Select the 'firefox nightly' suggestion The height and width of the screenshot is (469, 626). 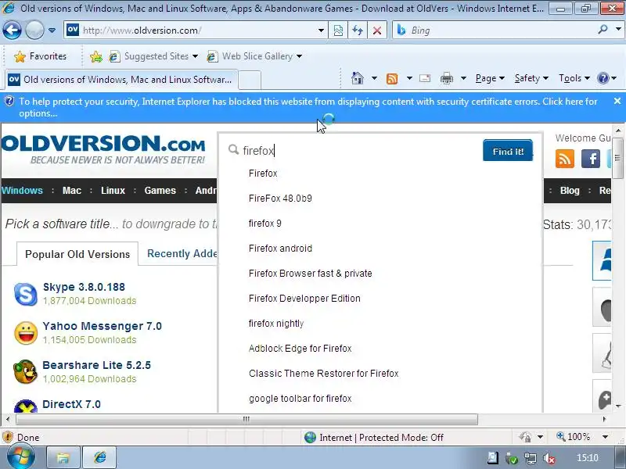click(276, 324)
